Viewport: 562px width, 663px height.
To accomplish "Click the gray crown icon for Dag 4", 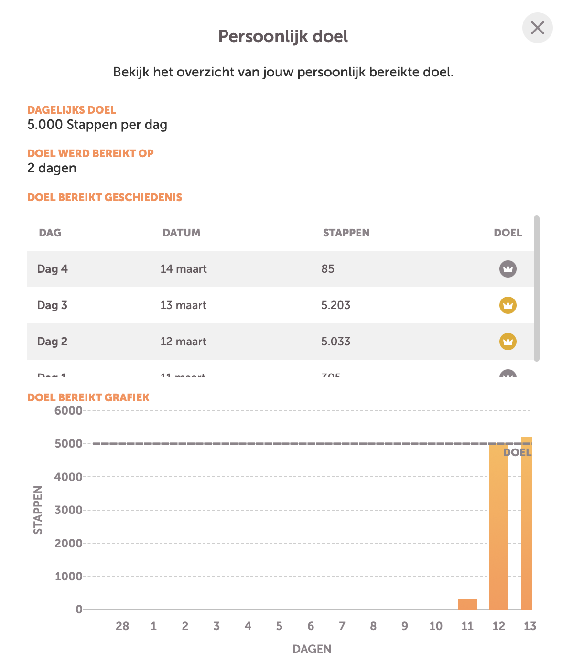I will (x=508, y=269).
